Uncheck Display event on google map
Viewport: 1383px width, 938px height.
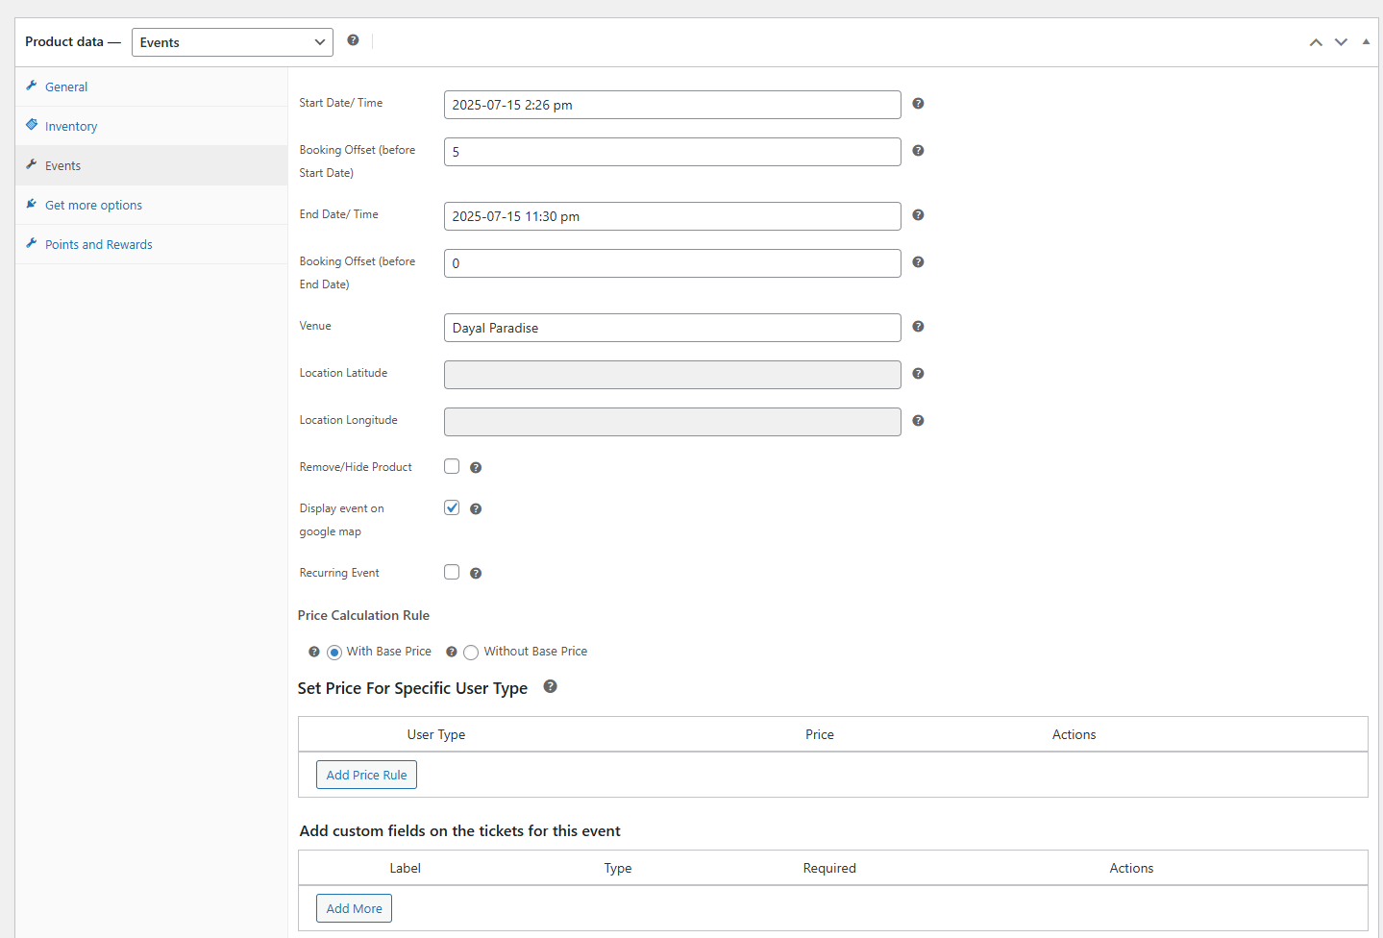pos(452,507)
